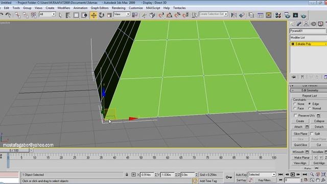Select the Rotate tool
The width and height of the screenshot is (327, 184).
[x=102, y=15]
